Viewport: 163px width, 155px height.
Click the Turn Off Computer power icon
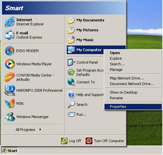coord(89,141)
